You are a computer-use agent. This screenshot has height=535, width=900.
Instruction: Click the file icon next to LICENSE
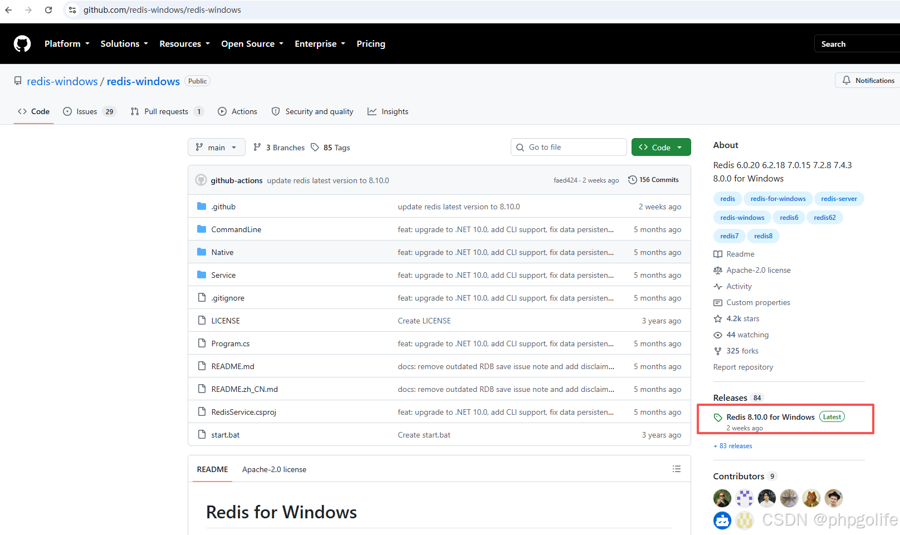tap(202, 321)
